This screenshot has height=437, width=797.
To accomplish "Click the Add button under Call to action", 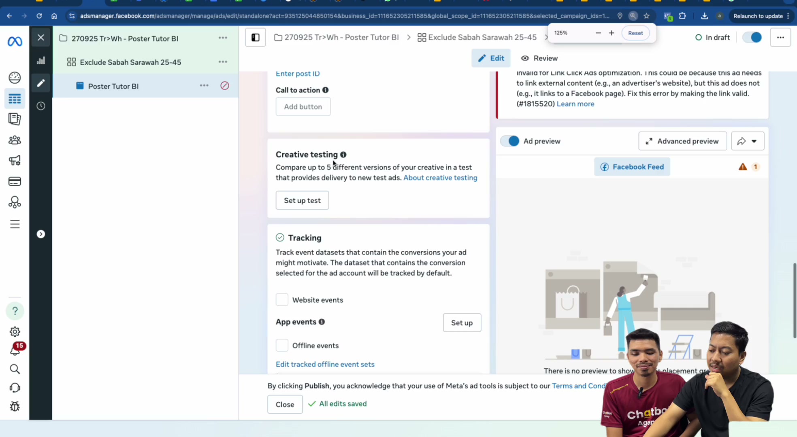I will point(303,106).
